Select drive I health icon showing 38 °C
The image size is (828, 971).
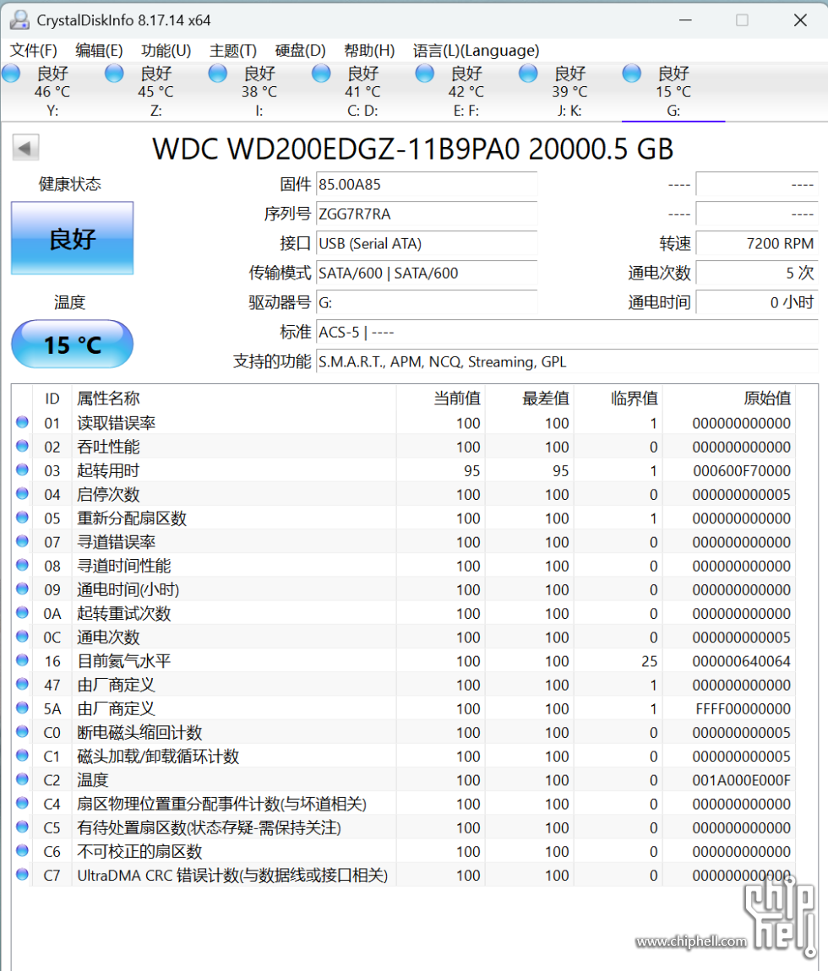pyautogui.click(x=217, y=73)
